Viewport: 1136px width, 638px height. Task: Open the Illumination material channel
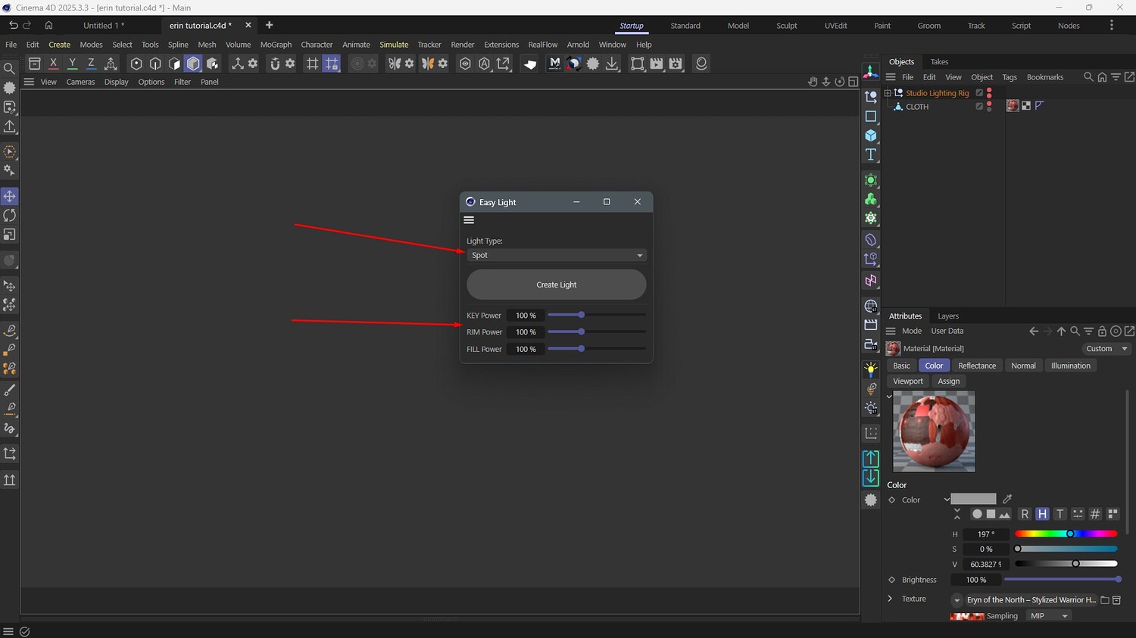pos(1071,366)
